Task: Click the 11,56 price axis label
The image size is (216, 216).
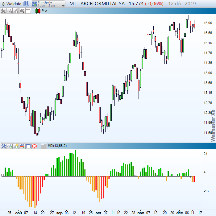Action: coord(208,133)
